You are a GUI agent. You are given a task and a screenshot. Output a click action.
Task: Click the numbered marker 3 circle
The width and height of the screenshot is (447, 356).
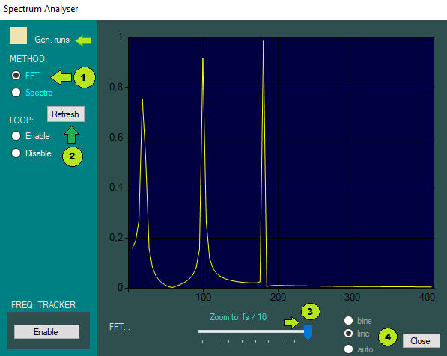point(311,312)
